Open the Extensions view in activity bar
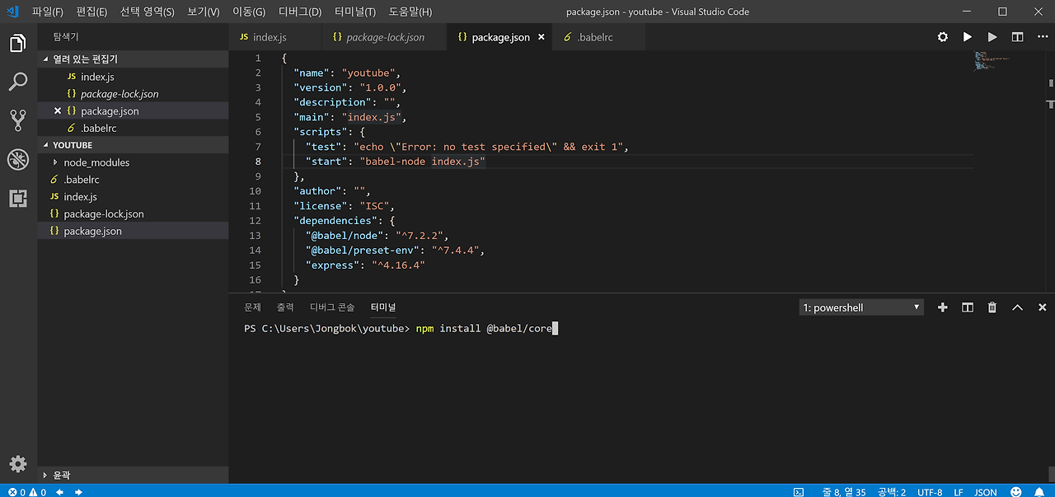 click(18, 198)
